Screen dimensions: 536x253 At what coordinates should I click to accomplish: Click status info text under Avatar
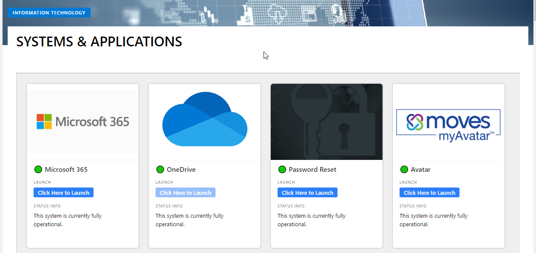[x=434, y=220]
